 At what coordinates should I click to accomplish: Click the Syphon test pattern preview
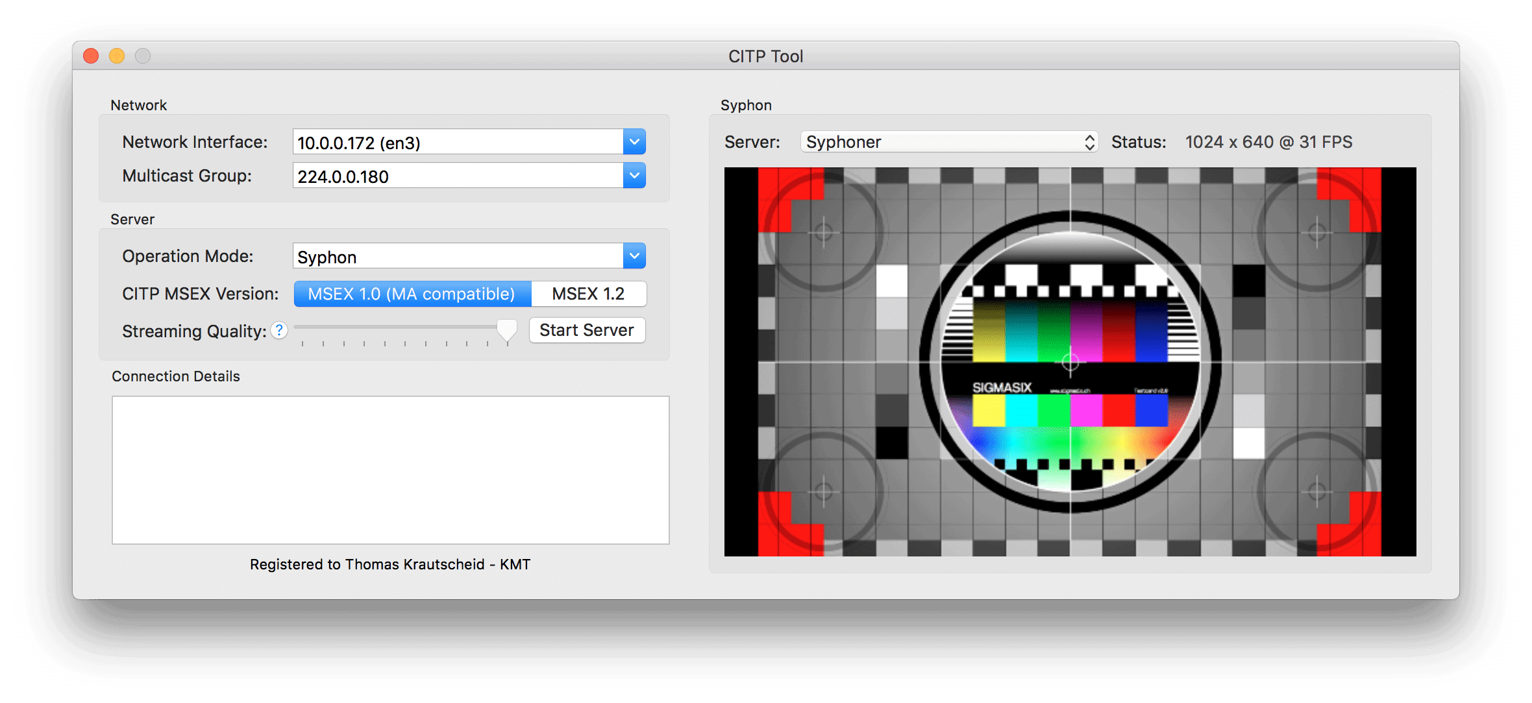[x=1070, y=362]
